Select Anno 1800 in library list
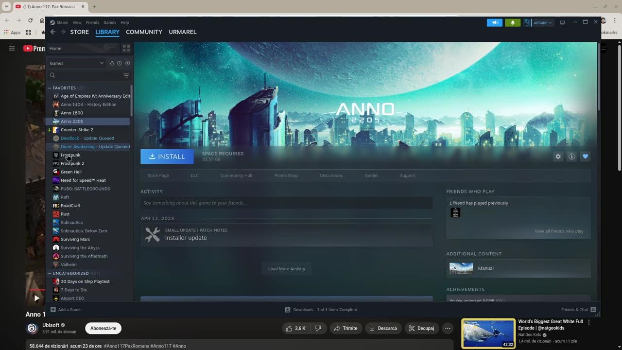Screen dimensions: 622x350 pos(88,113)
